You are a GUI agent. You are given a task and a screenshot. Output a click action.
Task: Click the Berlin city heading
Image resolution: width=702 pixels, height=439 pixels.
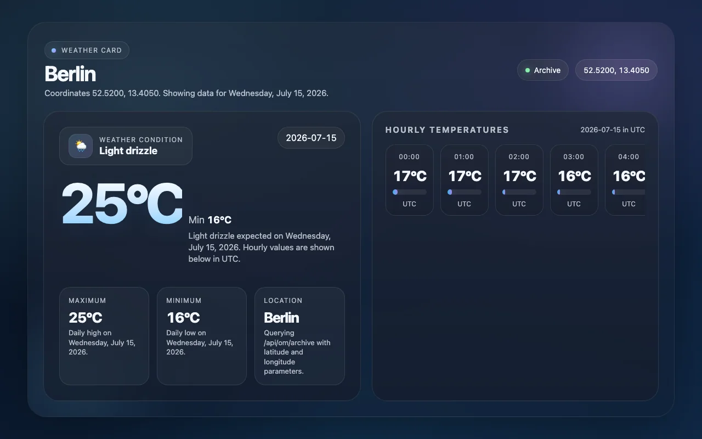[70, 74]
